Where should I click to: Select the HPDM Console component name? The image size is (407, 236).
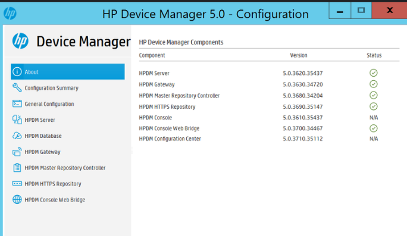click(x=155, y=118)
